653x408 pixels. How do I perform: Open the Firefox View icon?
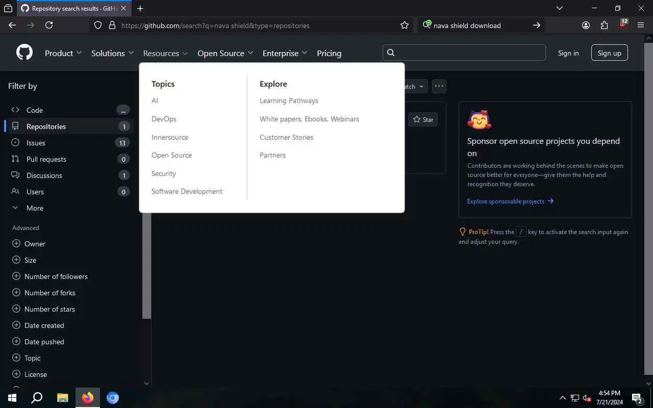[x=8, y=8]
